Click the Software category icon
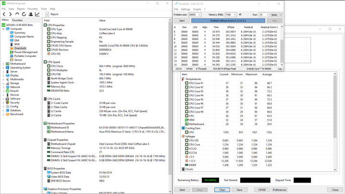The height and width of the screenshot is (194, 345). (8, 99)
